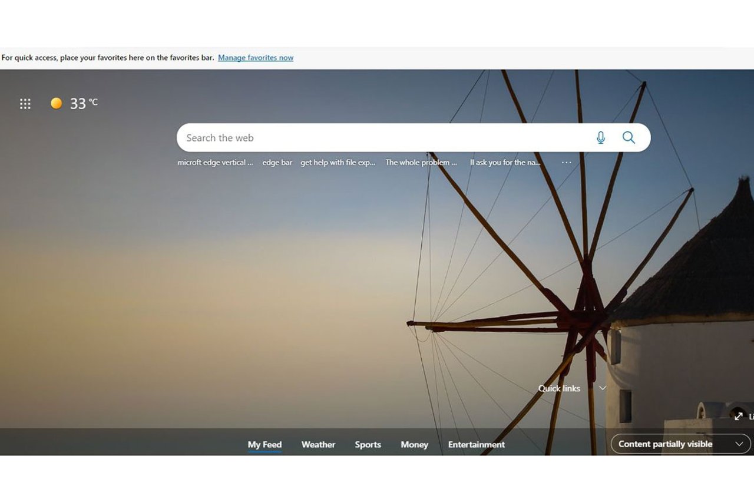Choose the 'edge bar' recent search
Viewport: 754px width, 502px height.
[277, 163]
